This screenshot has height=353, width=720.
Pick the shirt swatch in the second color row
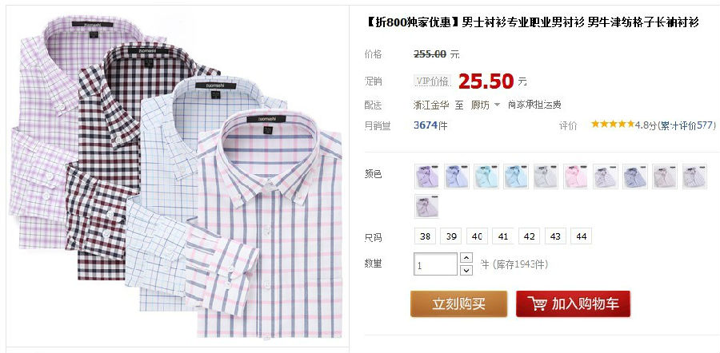click(426, 206)
